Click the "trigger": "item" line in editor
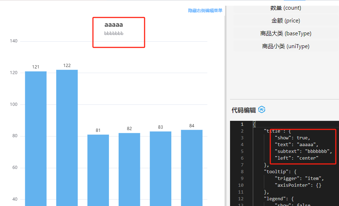339x206 pixels. (299, 179)
